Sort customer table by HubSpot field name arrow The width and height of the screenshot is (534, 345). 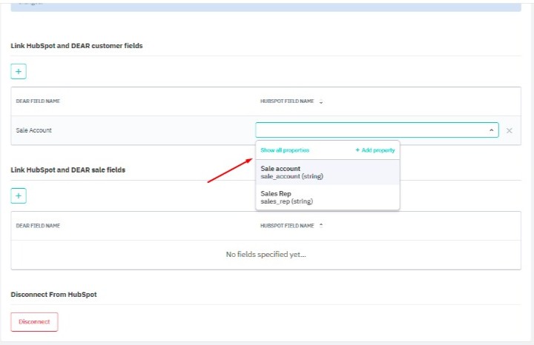coord(321,101)
